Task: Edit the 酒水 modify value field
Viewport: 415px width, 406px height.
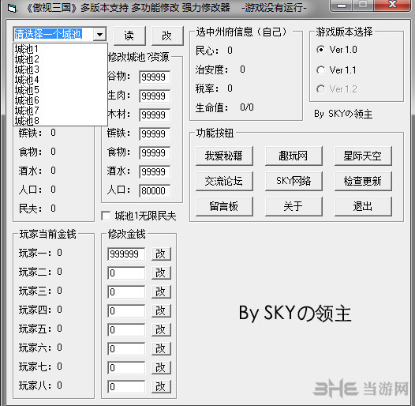Action: click(x=155, y=171)
